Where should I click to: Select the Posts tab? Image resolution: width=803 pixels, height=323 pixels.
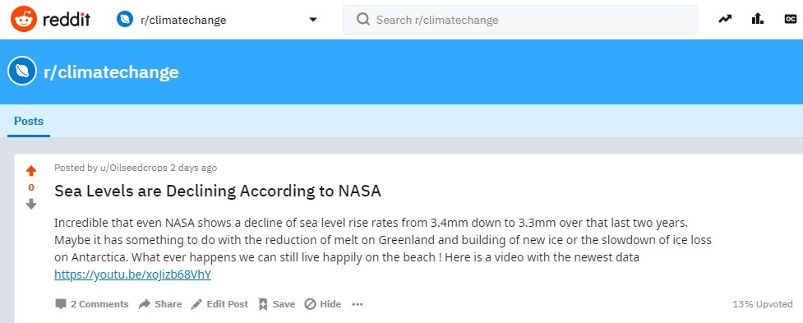coord(29,122)
